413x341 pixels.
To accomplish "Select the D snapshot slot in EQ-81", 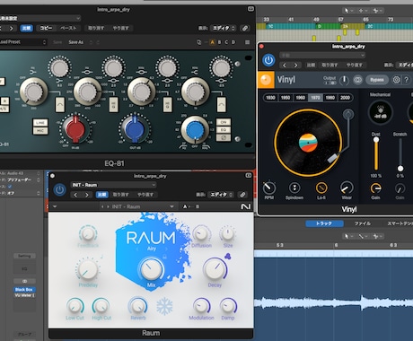I will coord(233,42).
